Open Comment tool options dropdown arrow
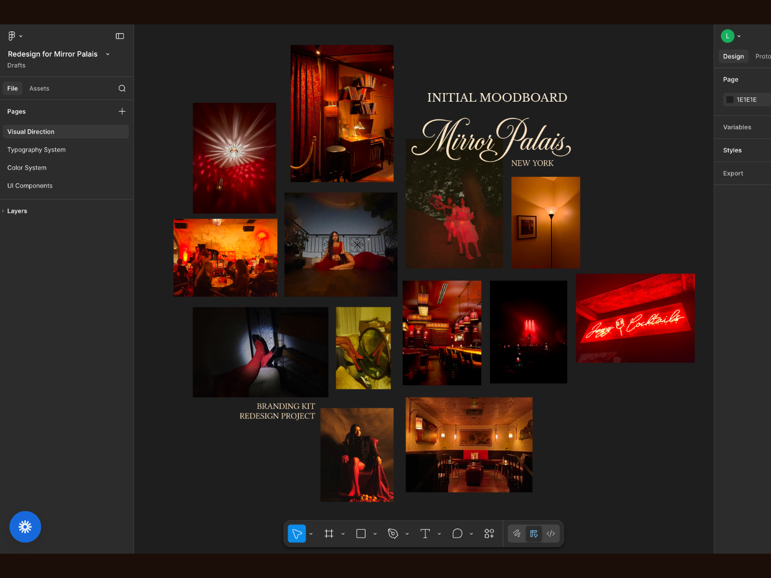The height and width of the screenshot is (578, 771). pyautogui.click(x=471, y=534)
